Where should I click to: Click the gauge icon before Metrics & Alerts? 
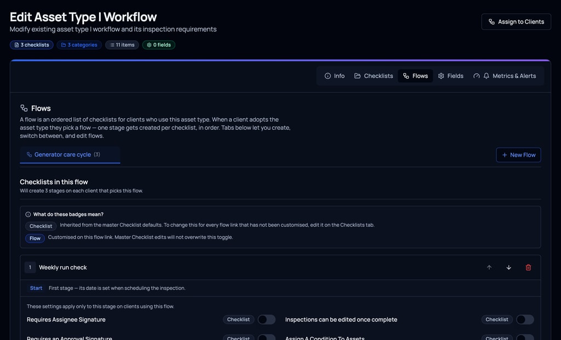pyautogui.click(x=476, y=76)
